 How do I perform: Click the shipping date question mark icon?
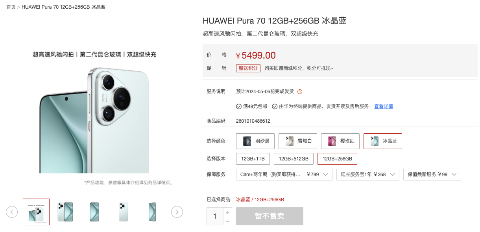(300, 92)
